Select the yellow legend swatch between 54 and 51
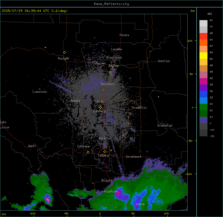This screenshot has height=217, width=223. click(x=203, y=55)
